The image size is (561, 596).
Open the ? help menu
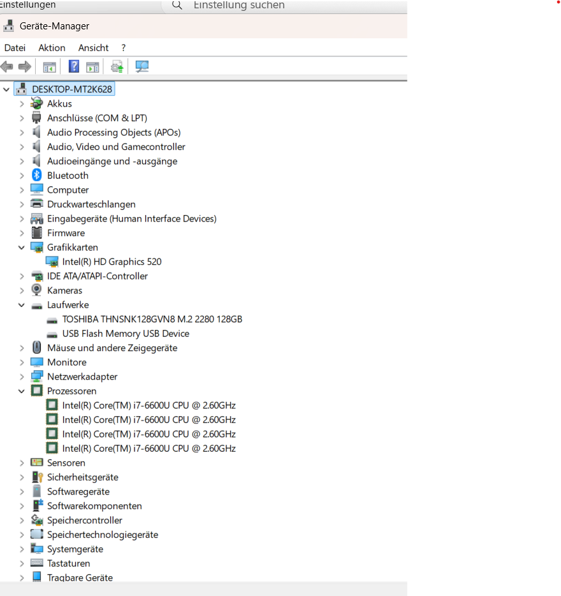[x=124, y=48]
